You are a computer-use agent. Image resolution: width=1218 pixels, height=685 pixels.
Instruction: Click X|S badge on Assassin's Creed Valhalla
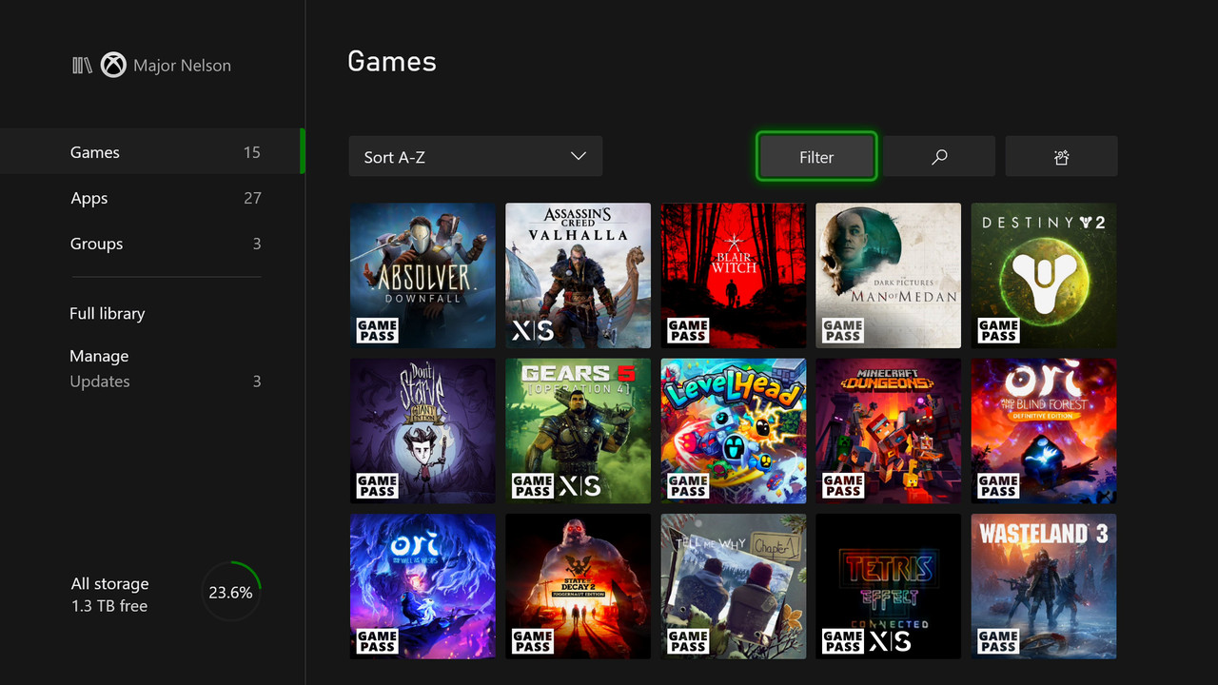coord(533,330)
